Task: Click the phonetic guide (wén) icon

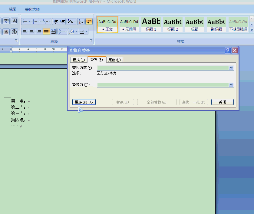Action: pos(6,21)
